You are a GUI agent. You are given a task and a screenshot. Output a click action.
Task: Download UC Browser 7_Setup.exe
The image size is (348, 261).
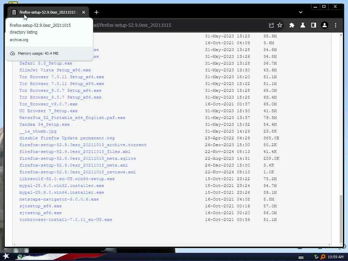[48, 111]
